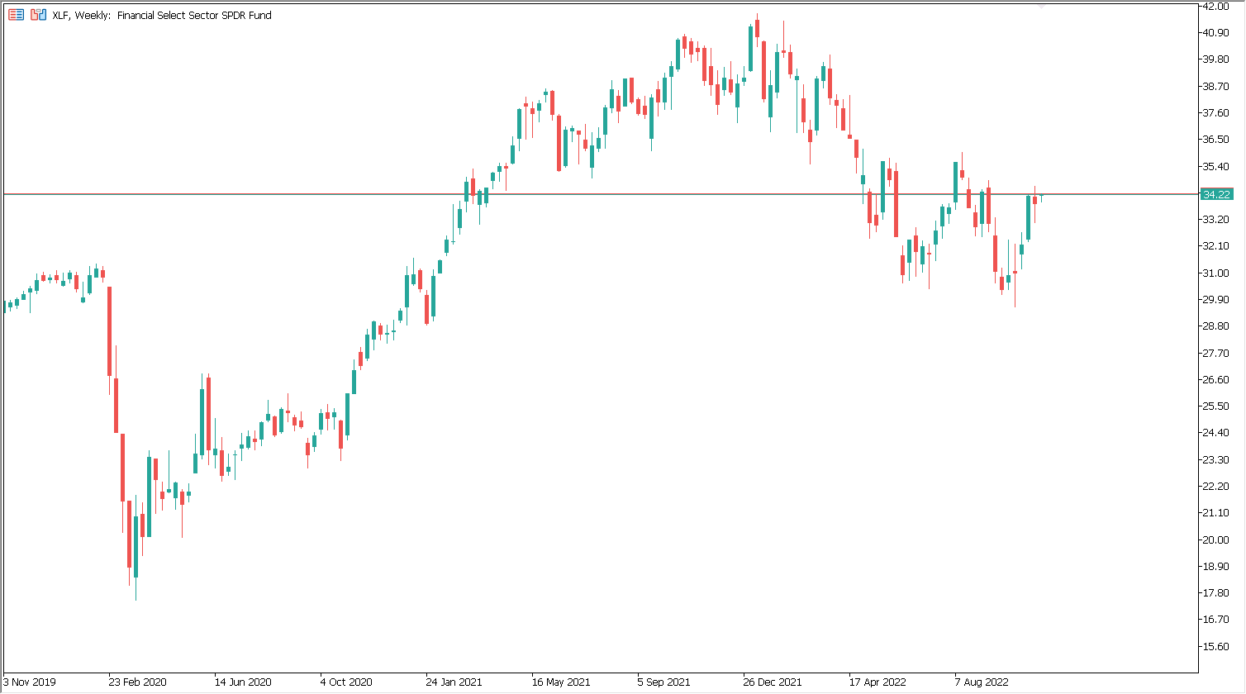Click the 31.00 price scale label
The height and width of the screenshot is (694, 1246).
tap(1216, 273)
